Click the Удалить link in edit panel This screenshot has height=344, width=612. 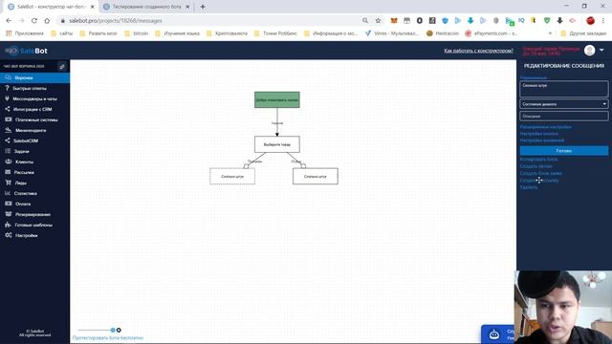(x=529, y=187)
